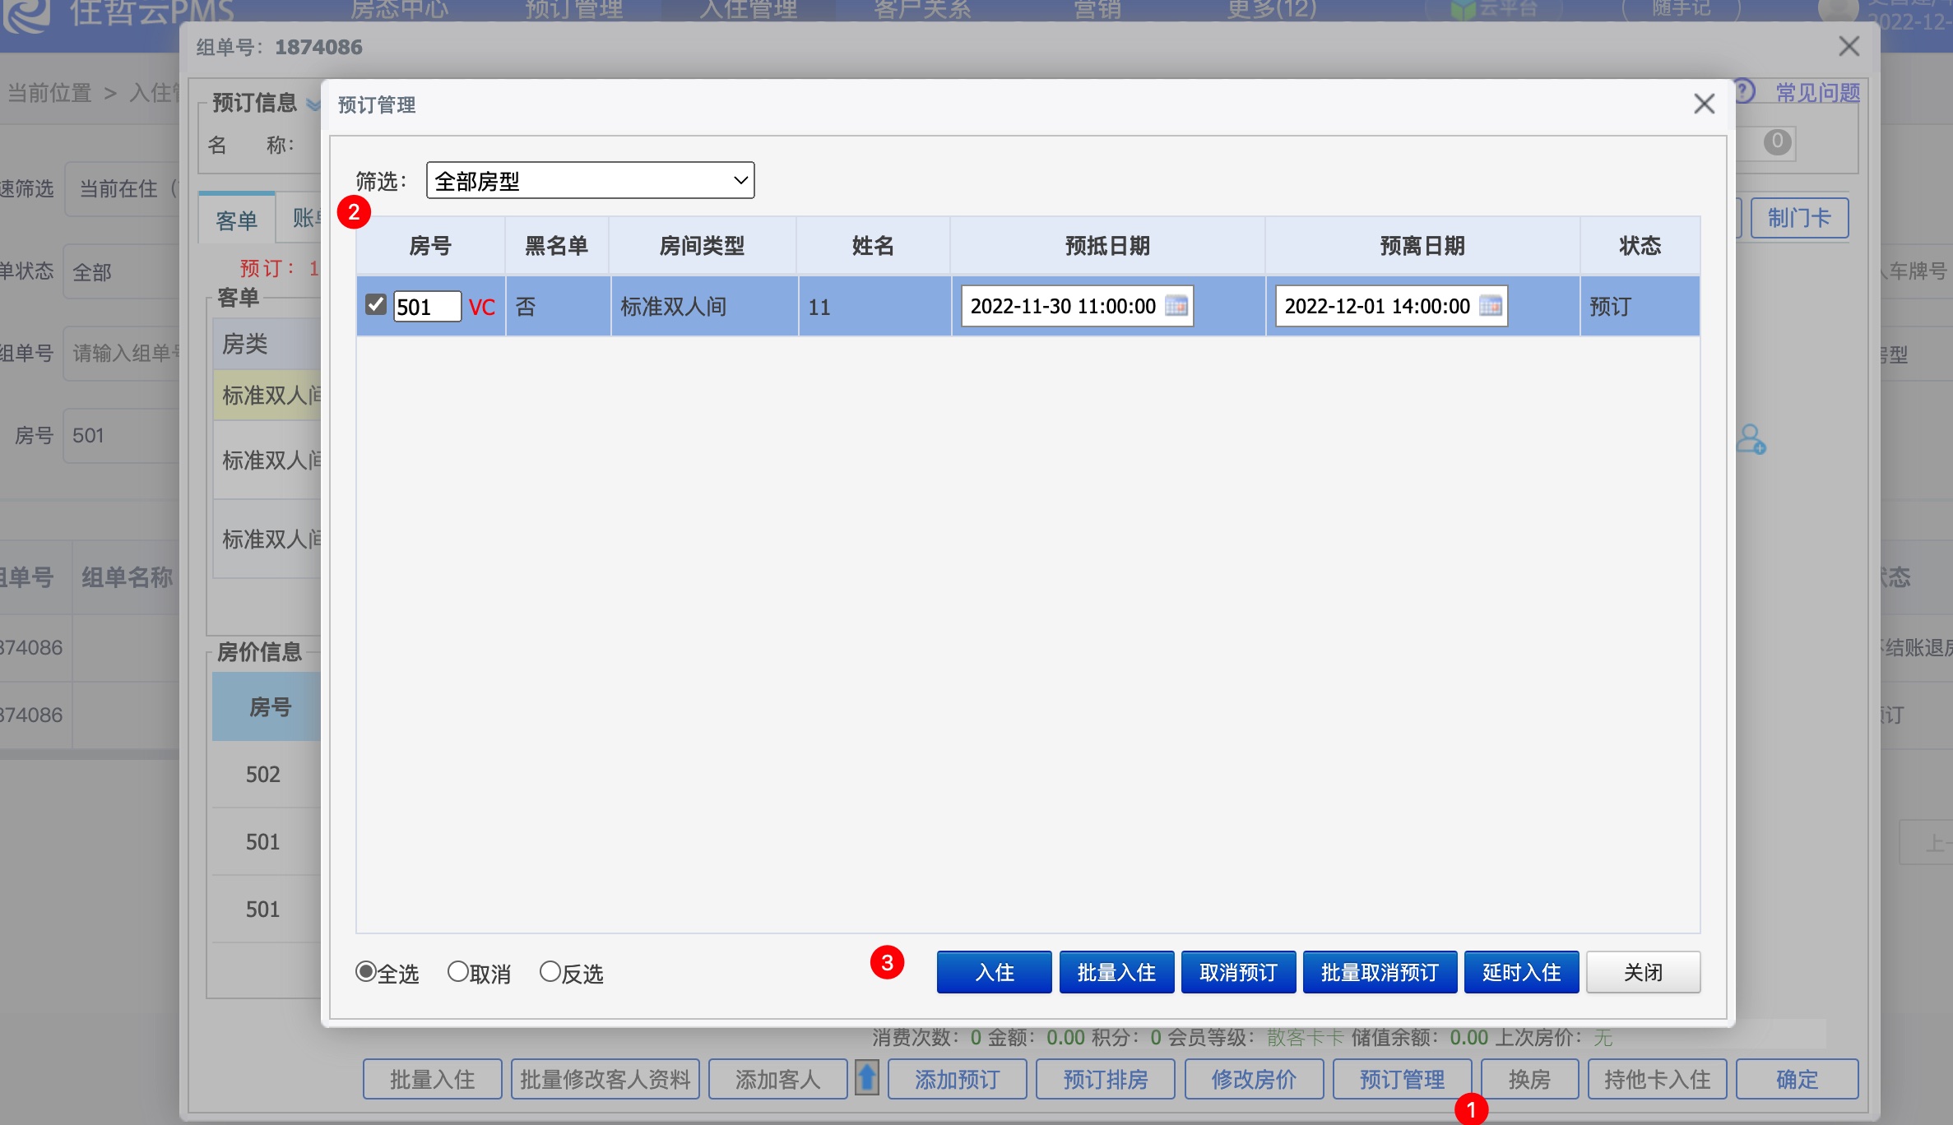Click the 批量取消预订 button
This screenshot has height=1125, width=1953.
pyautogui.click(x=1380, y=972)
